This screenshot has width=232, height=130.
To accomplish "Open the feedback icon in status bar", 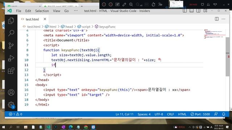I will coord(216,114).
